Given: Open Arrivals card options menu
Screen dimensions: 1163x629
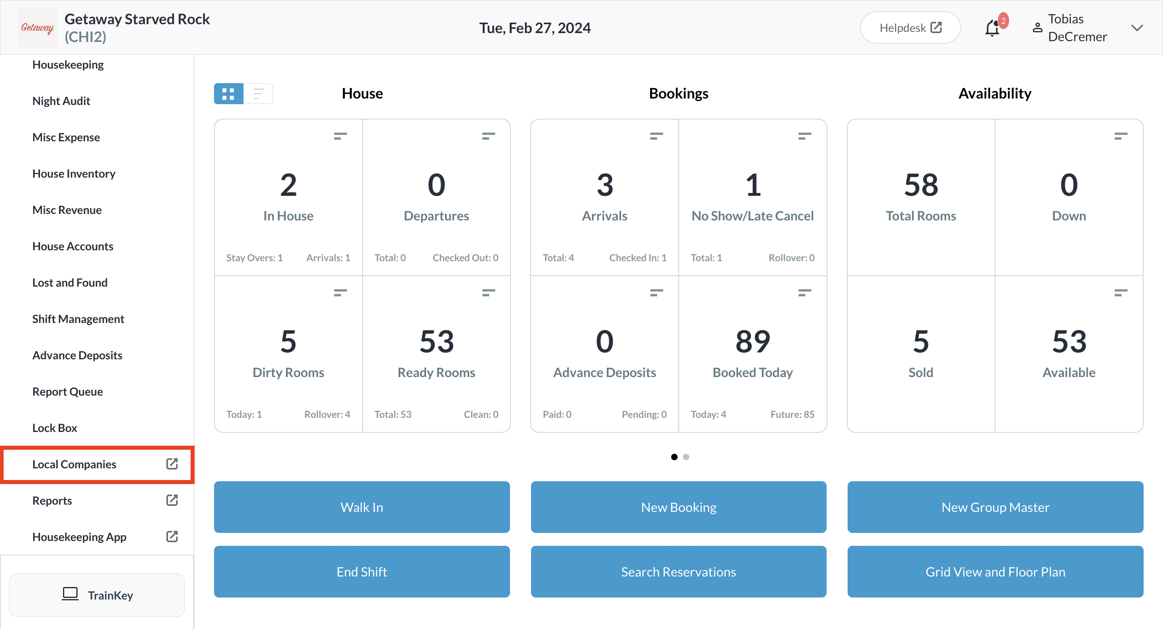Looking at the screenshot, I should tap(656, 136).
